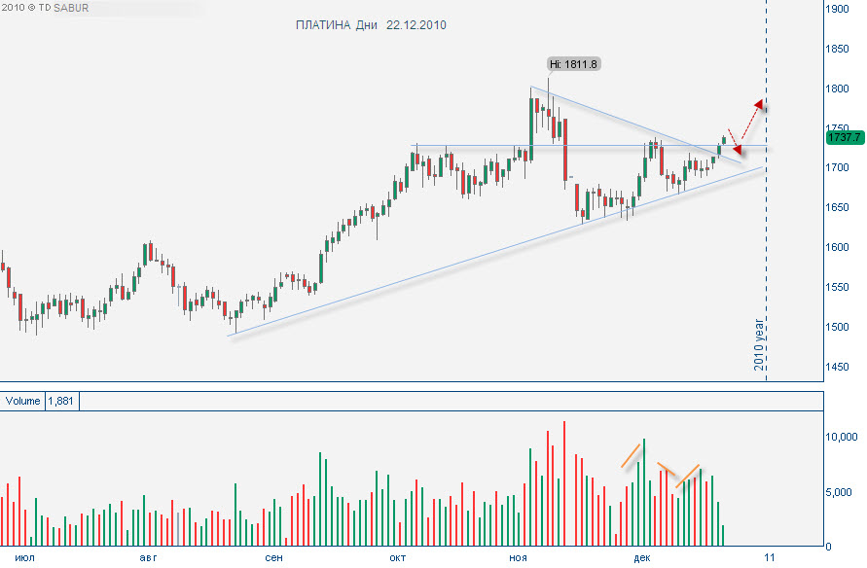Click the upper red arrowhead projection
The image size is (867, 568).
coord(760,104)
